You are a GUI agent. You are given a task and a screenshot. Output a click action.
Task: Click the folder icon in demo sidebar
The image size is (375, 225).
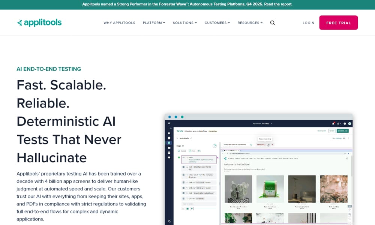click(169, 148)
